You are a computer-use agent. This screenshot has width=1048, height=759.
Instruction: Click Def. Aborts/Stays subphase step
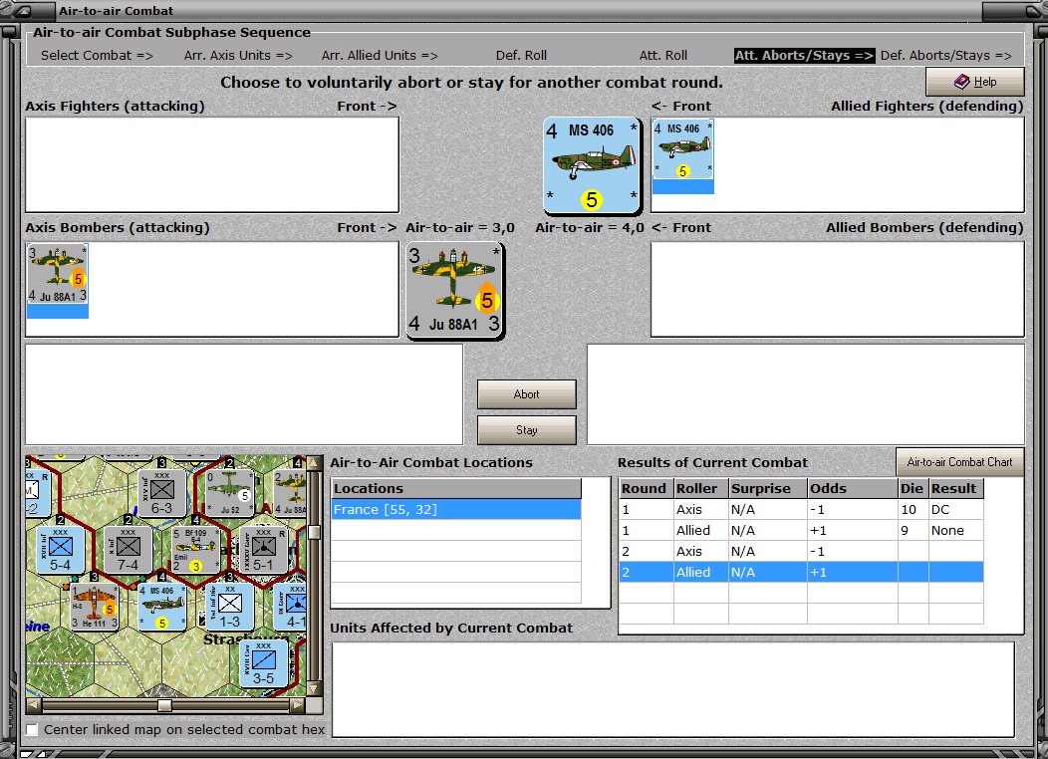[x=945, y=56]
